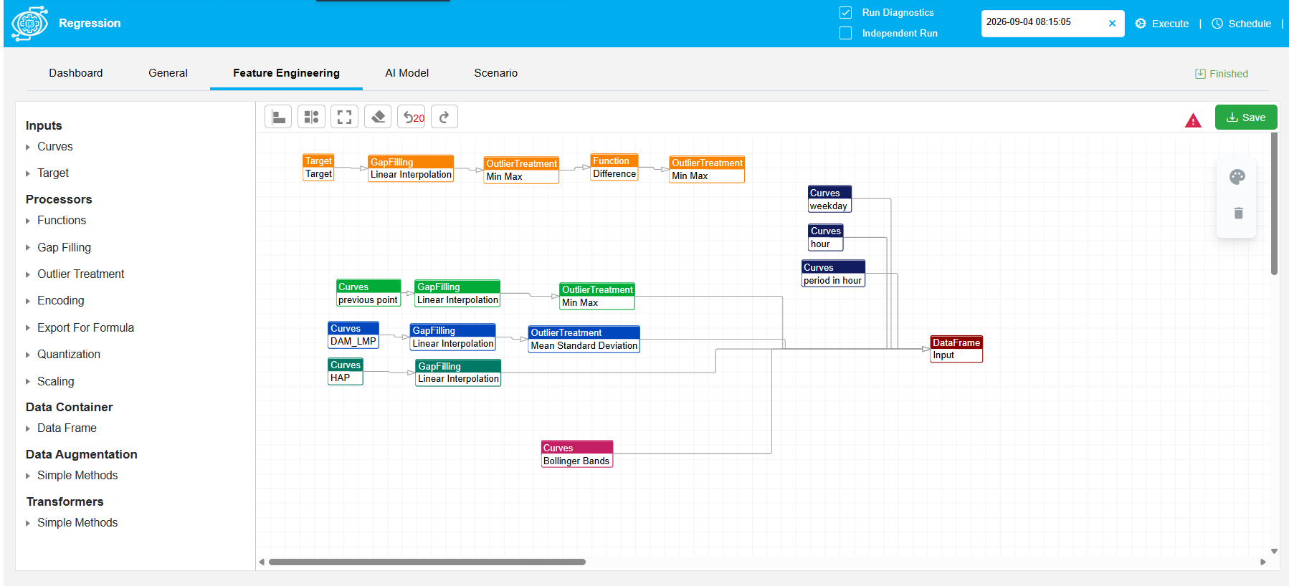Click the Execute gear icon

coord(1141,24)
